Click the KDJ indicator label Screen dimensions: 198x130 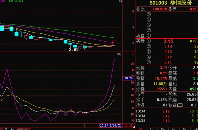tap(119, 54)
